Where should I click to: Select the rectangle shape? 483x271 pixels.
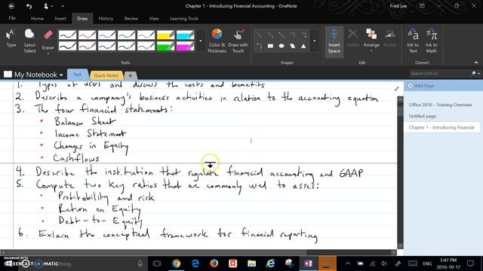(x=270, y=46)
